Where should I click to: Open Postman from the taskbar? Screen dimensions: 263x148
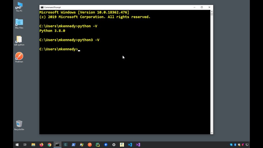(x=90, y=145)
